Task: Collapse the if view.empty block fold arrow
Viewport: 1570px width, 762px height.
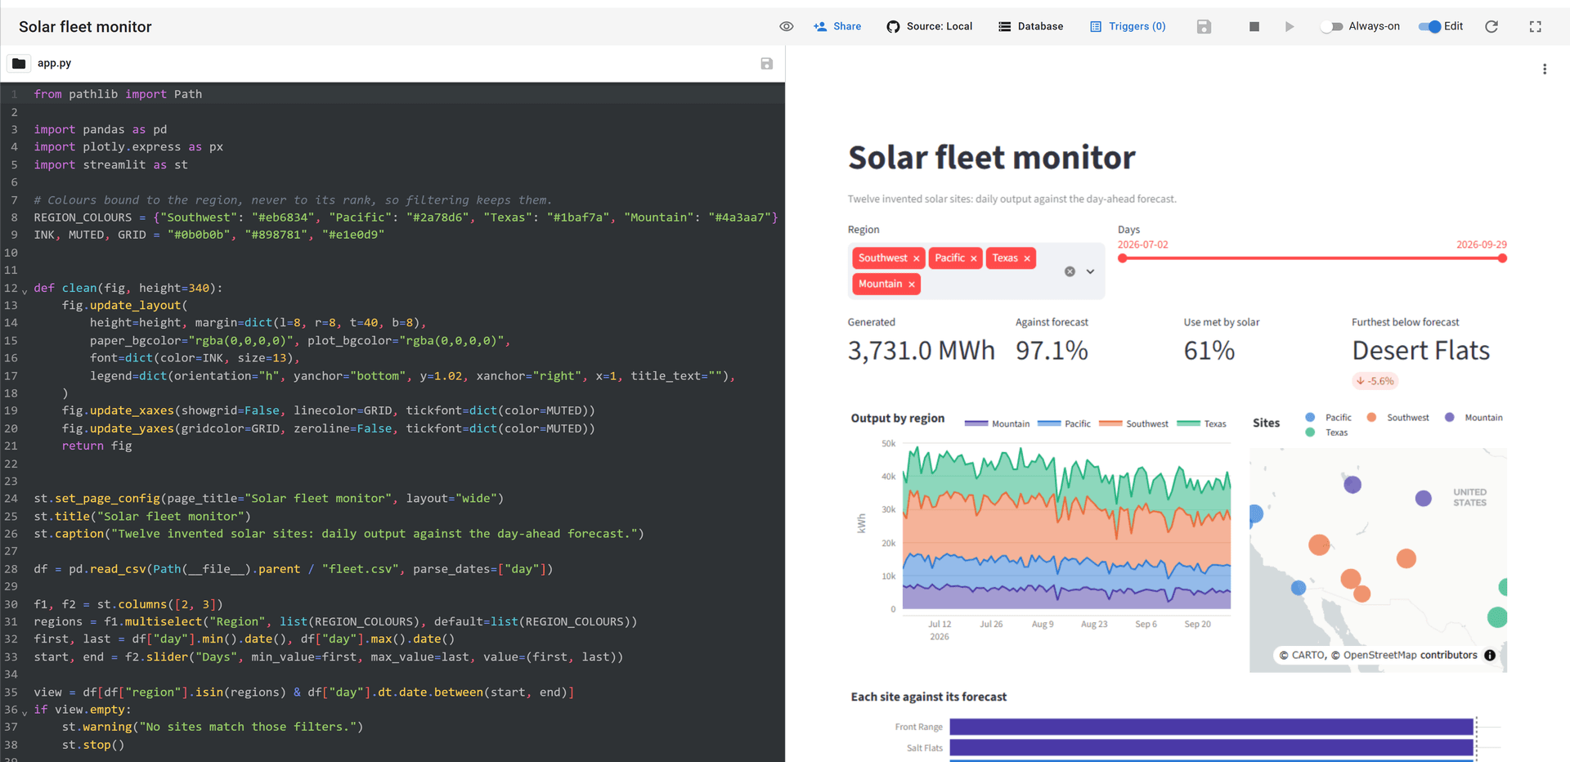Action: [x=25, y=712]
